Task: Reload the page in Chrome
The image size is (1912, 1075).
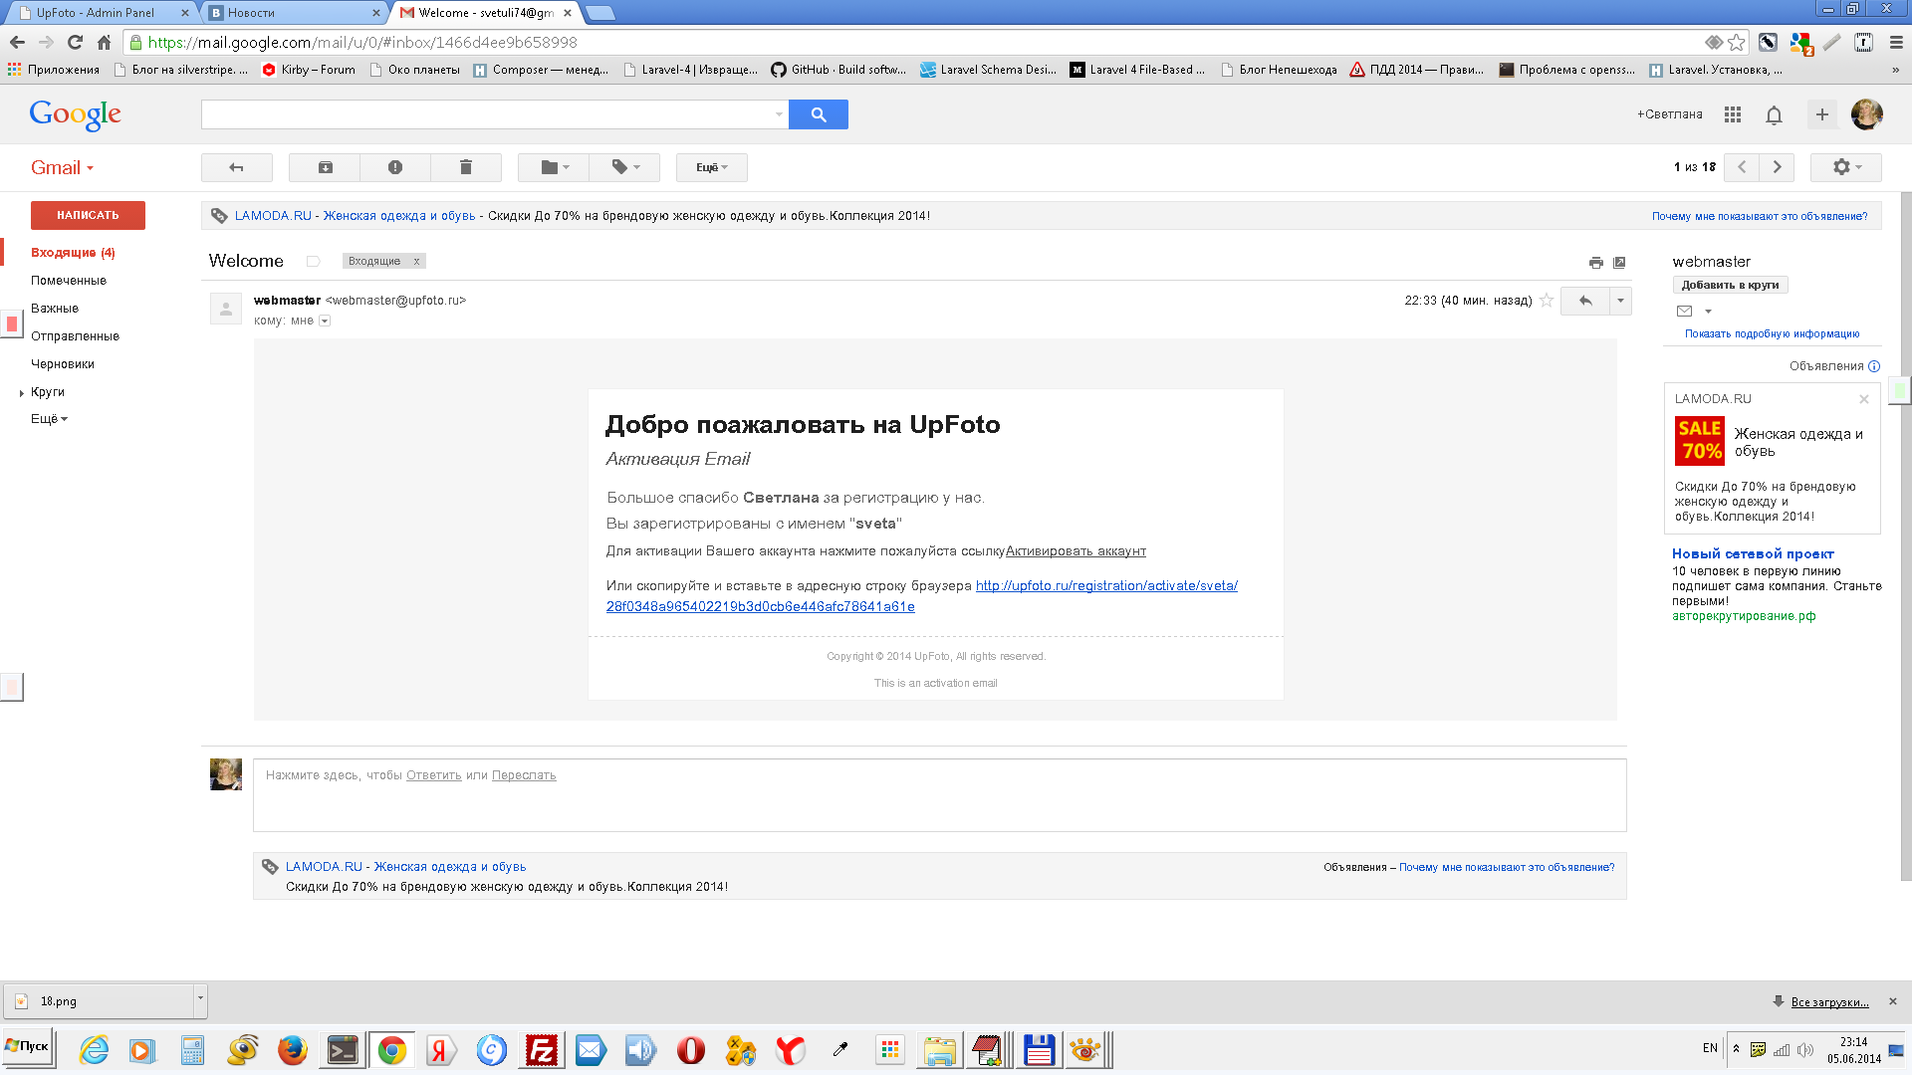Action: coord(75,42)
